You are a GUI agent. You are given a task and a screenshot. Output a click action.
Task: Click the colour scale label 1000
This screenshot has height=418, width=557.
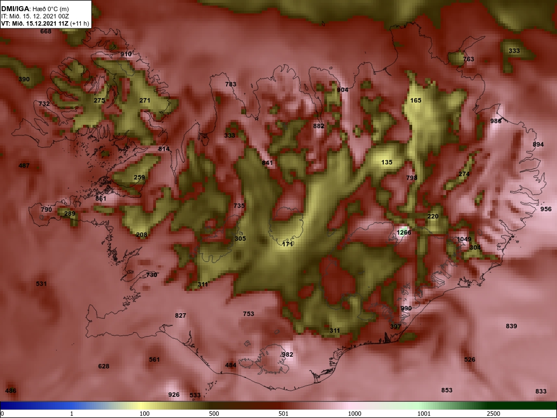click(x=354, y=414)
